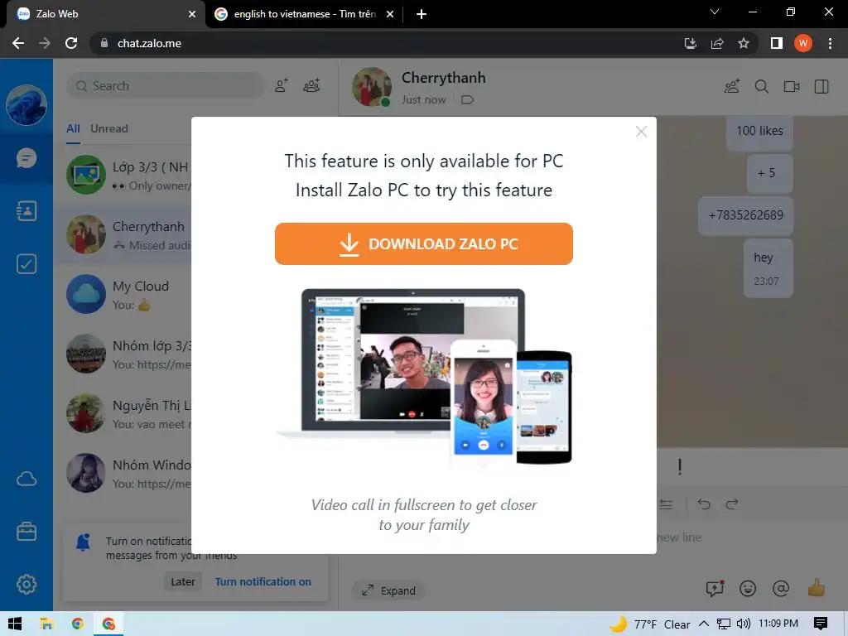The height and width of the screenshot is (636, 848).
Task: Open File Explorer from the taskbar
Action: click(46, 624)
